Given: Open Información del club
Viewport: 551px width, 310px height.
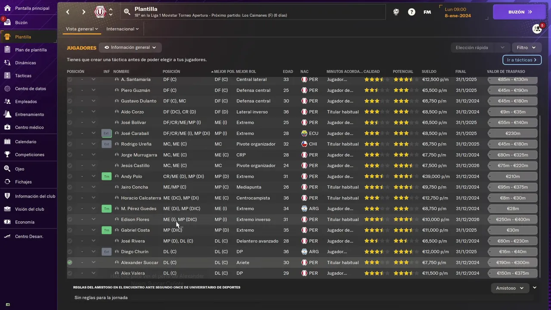Looking at the screenshot, I should (28, 196).
